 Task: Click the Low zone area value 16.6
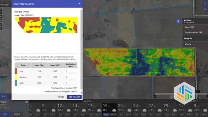[39, 71]
